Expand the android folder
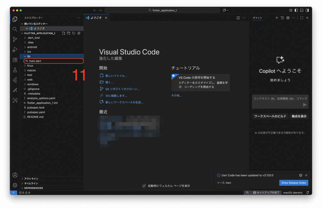Screen dimensions: 322x208 pyautogui.click(x=32, y=47)
